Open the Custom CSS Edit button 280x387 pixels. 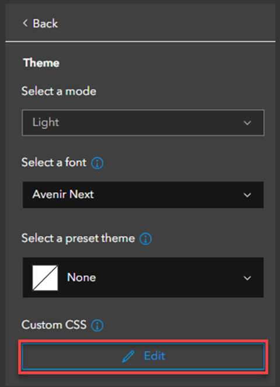[143, 357]
